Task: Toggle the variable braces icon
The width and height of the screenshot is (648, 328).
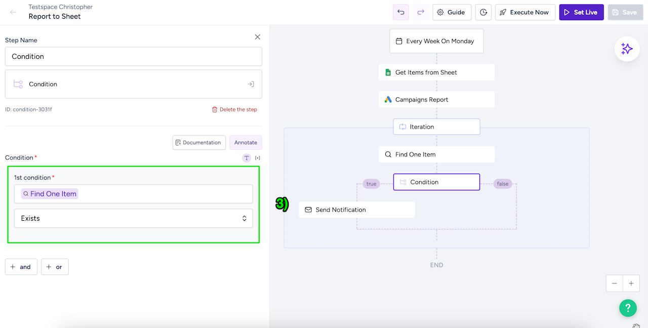Action: tap(258, 158)
